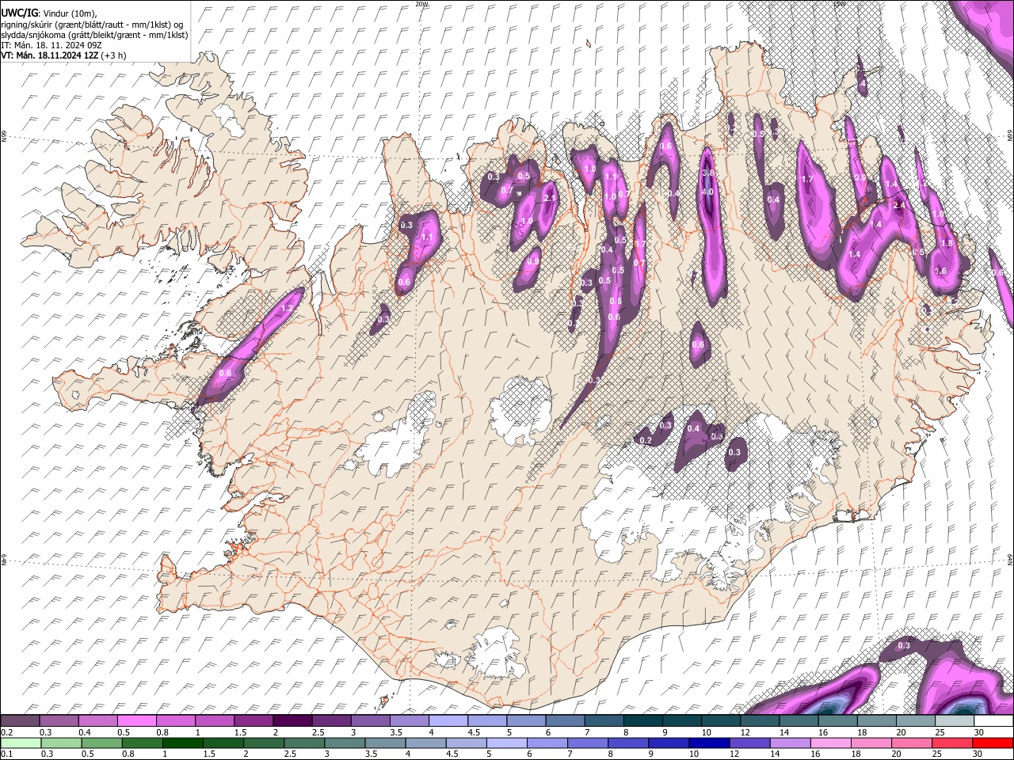Click the '1.6' value near the east coast
This screenshot has height=760, width=1014.
[x=941, y=272]
